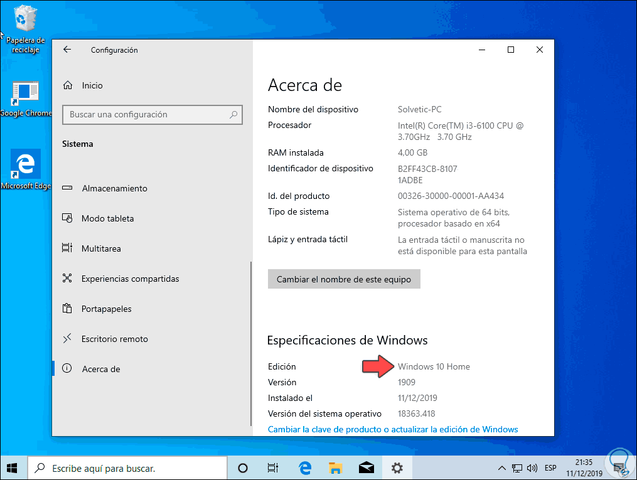Click product ID 00326-30000-00001-AA434
637x480 pixels.
click(451, 196)
